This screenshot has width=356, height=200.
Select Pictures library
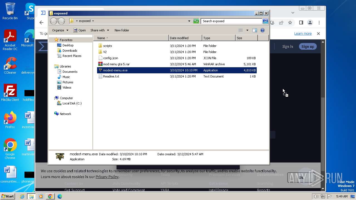(68, 82)
